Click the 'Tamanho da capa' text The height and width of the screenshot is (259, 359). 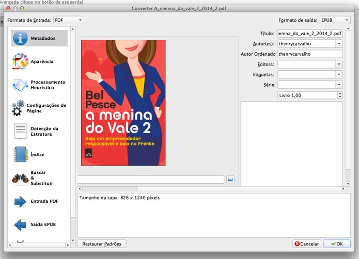[x=119, y=198]
